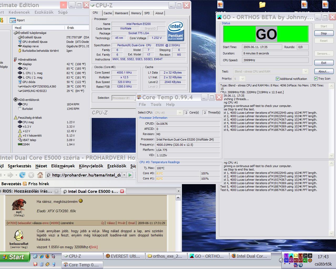Click the syC user avatar in the forum

pos(19,204)
